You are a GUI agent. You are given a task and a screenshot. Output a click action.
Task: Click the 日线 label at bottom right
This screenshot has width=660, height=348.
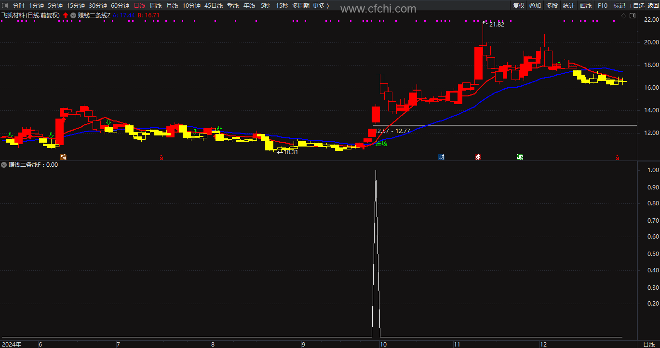tap(649, 344)
